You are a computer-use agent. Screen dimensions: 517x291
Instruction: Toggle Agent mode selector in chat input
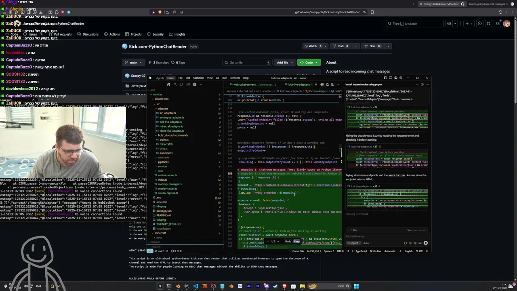(354, 243)
